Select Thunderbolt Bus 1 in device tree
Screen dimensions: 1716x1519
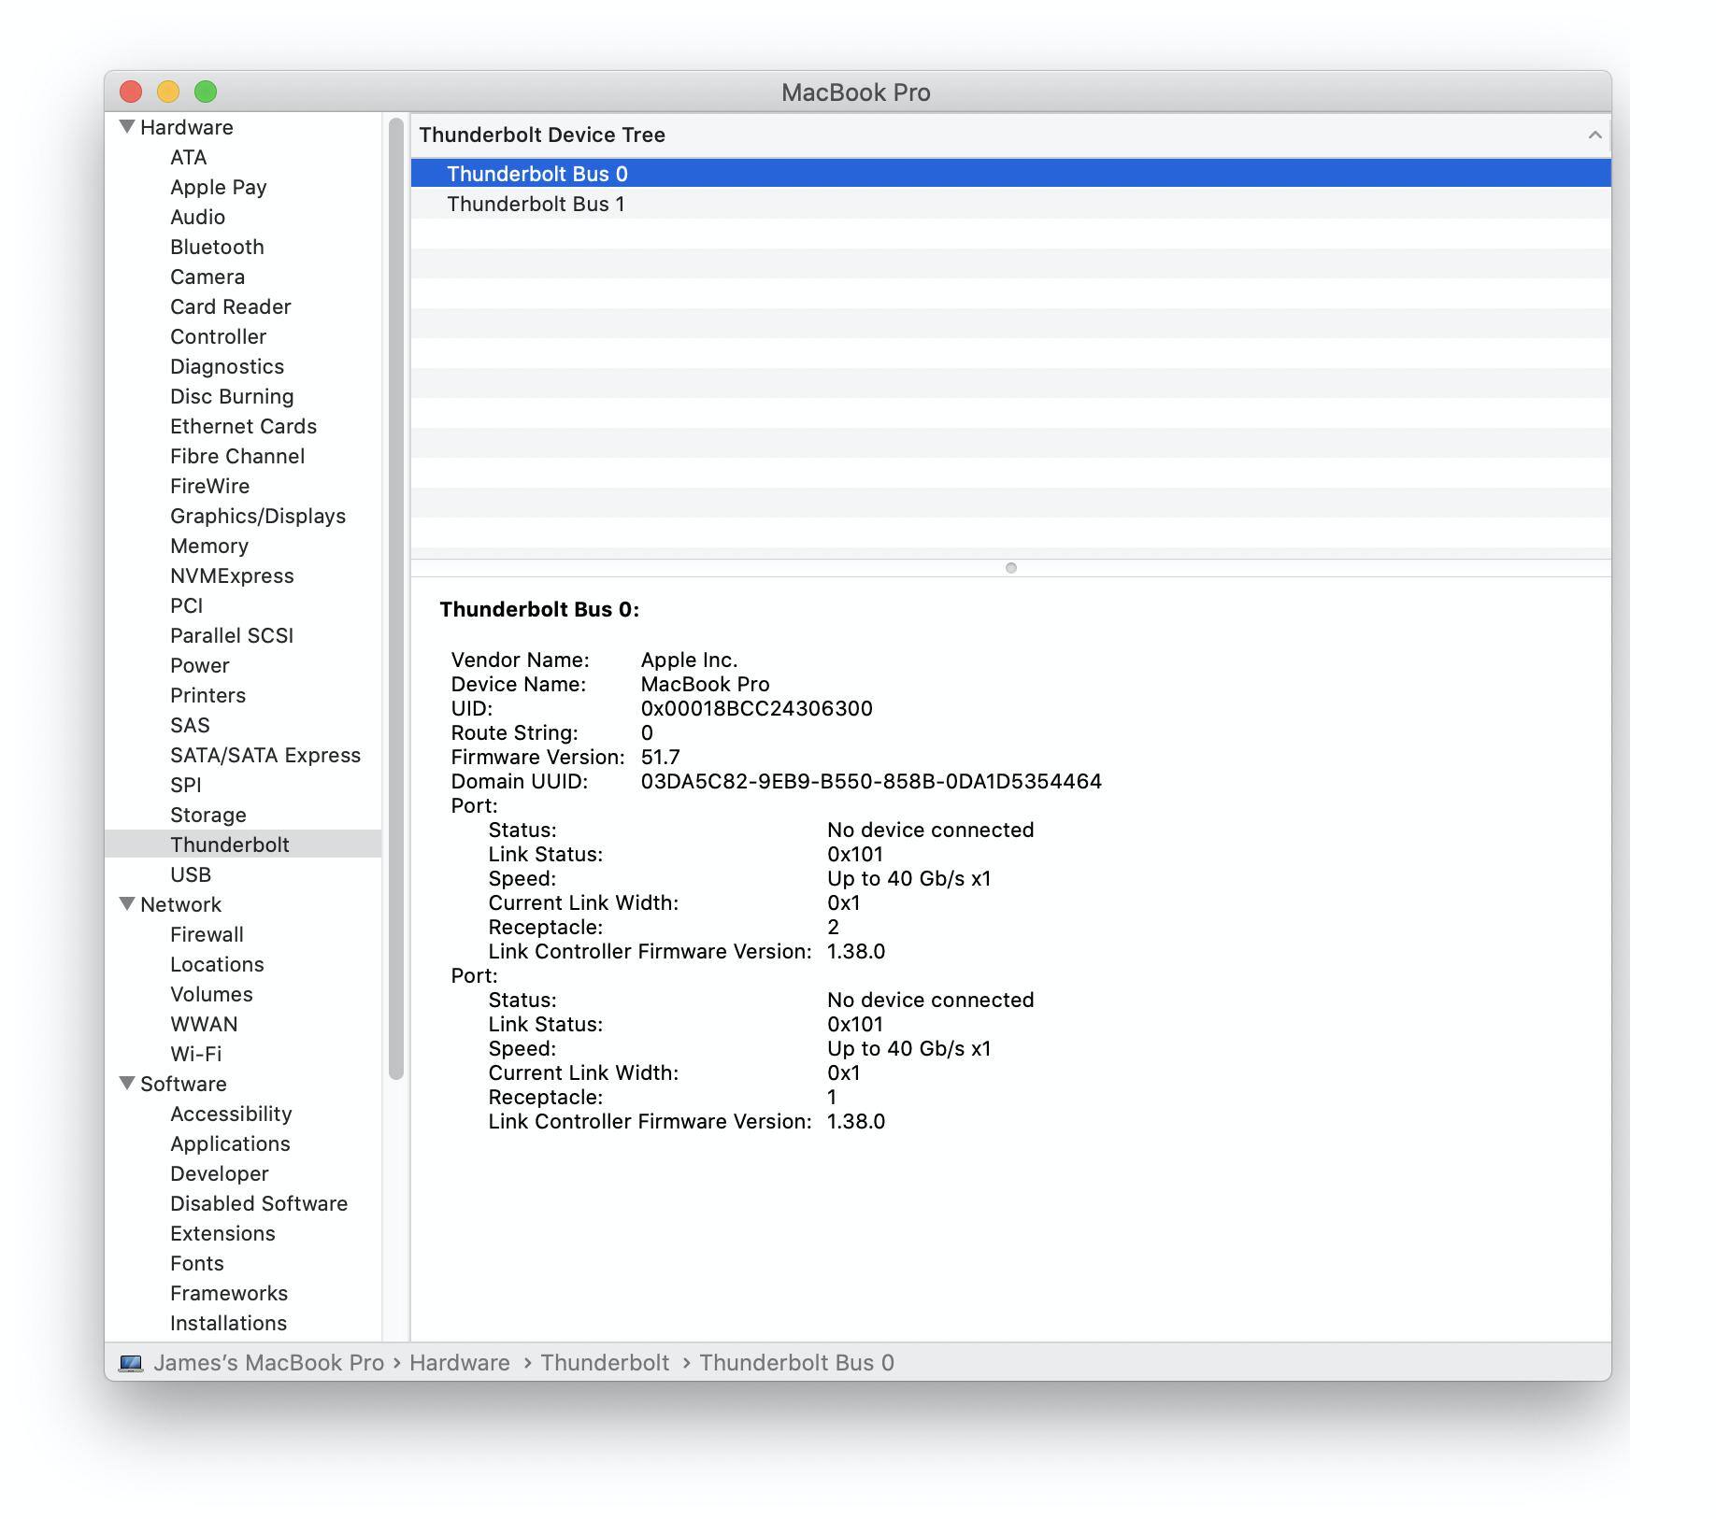536,204
